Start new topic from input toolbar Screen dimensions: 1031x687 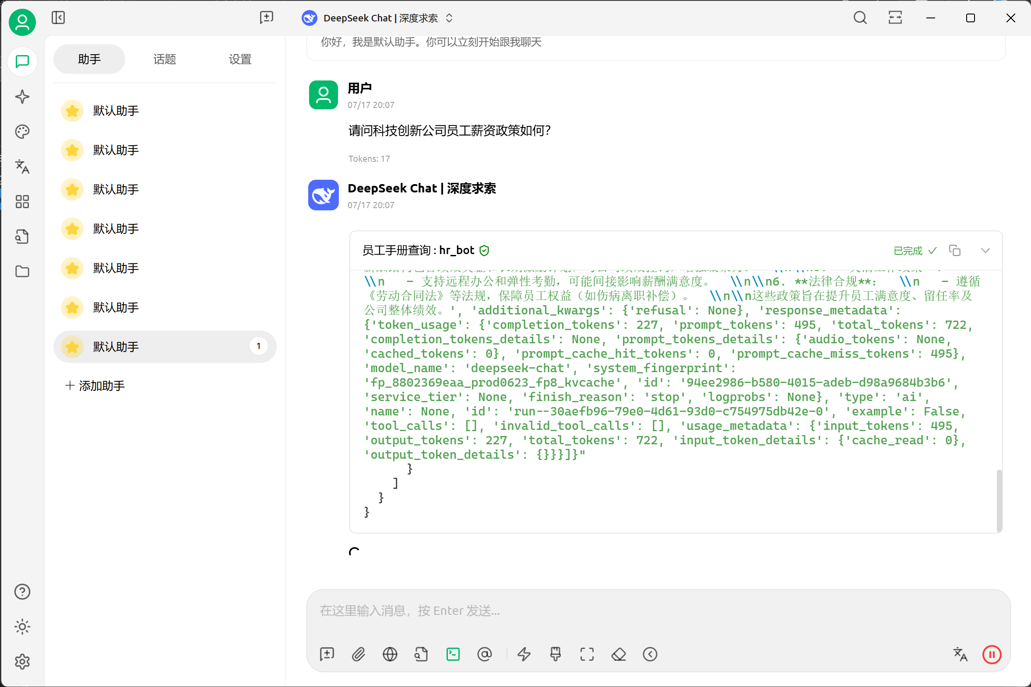click(x=327, y=654)
